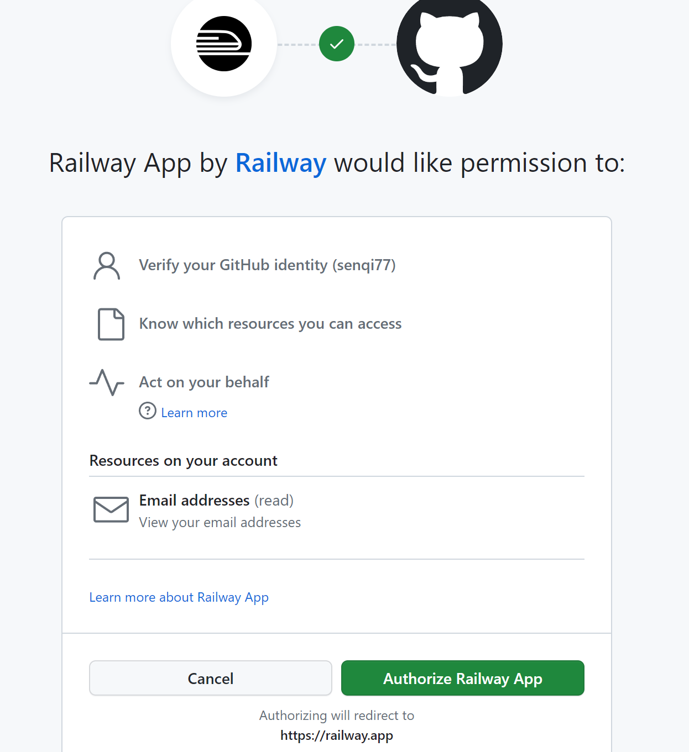Click the activity pulse icon beside Act on your behalf
Screen dimensions: 689x752
(107, 382)
